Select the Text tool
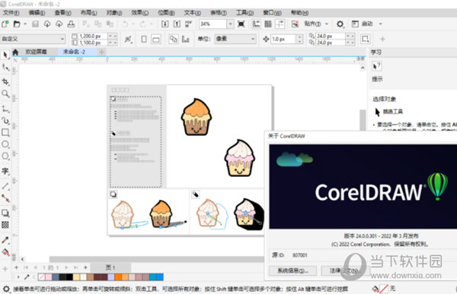This screenshot has height=294, width=457. (x=5, y=171)
